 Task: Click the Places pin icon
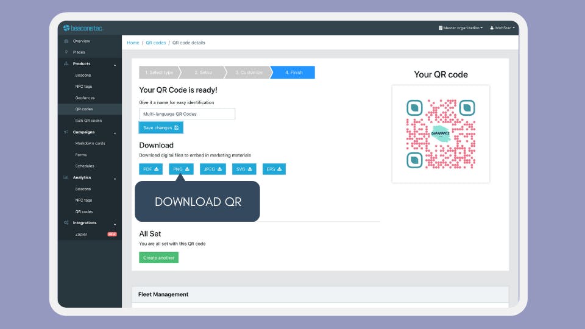pos(66,52)
